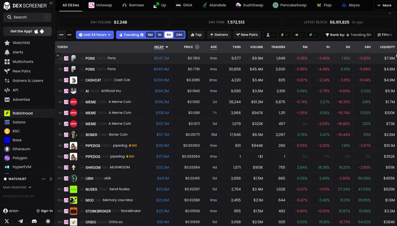
Task: Open the Last 24 hours dropdown
Action: click(95, 35)
